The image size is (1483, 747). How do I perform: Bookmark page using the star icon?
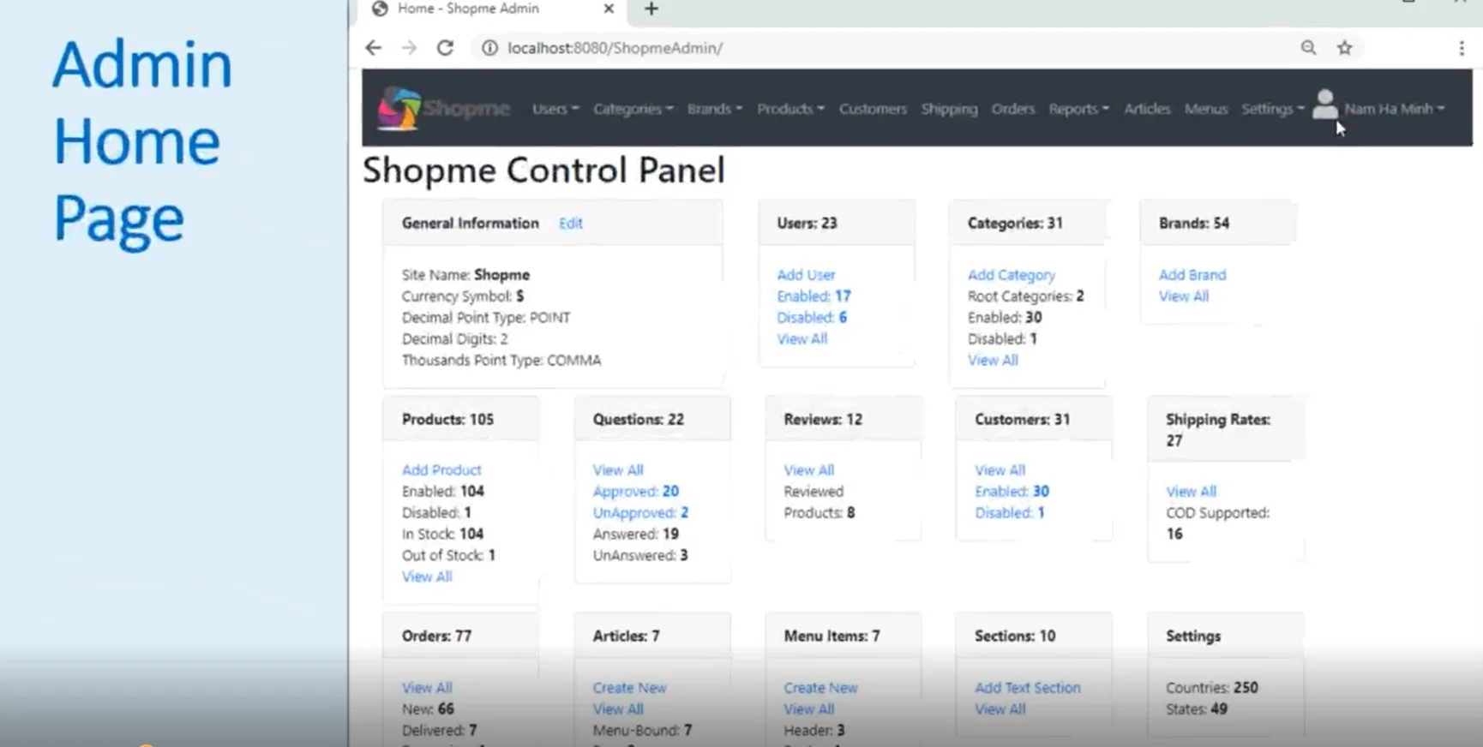tap(1344, 48)
